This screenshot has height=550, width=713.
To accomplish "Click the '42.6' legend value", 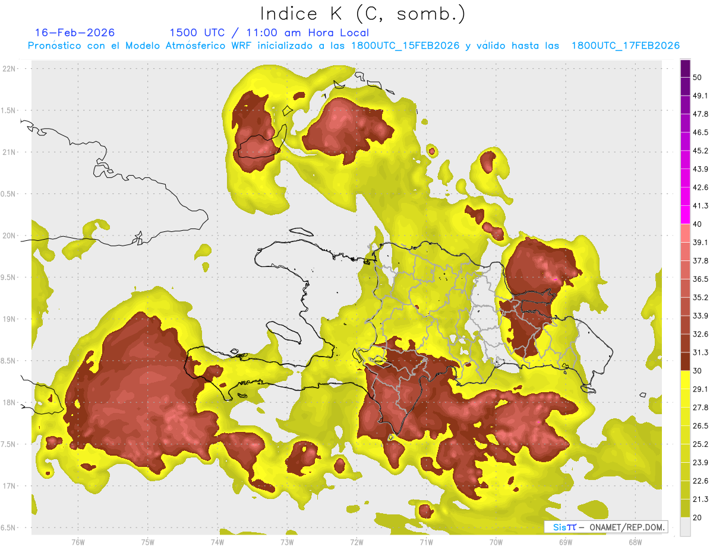I will click(701, 187).
